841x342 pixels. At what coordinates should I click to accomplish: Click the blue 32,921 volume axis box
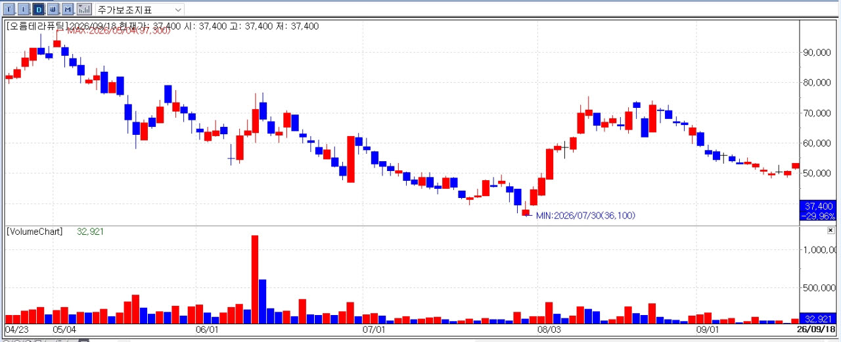pyautogui.click(x=818, y=318)
